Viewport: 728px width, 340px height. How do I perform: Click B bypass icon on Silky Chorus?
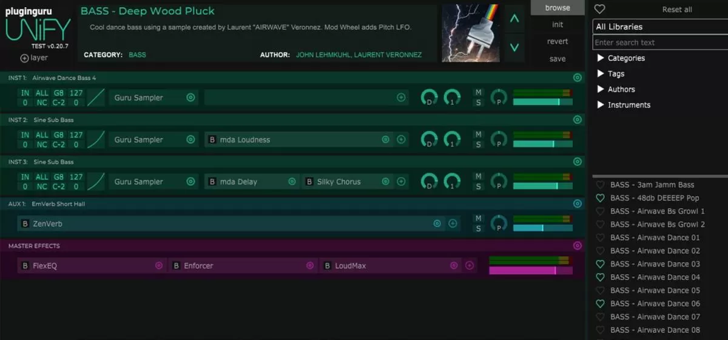[x=309, y=182]
